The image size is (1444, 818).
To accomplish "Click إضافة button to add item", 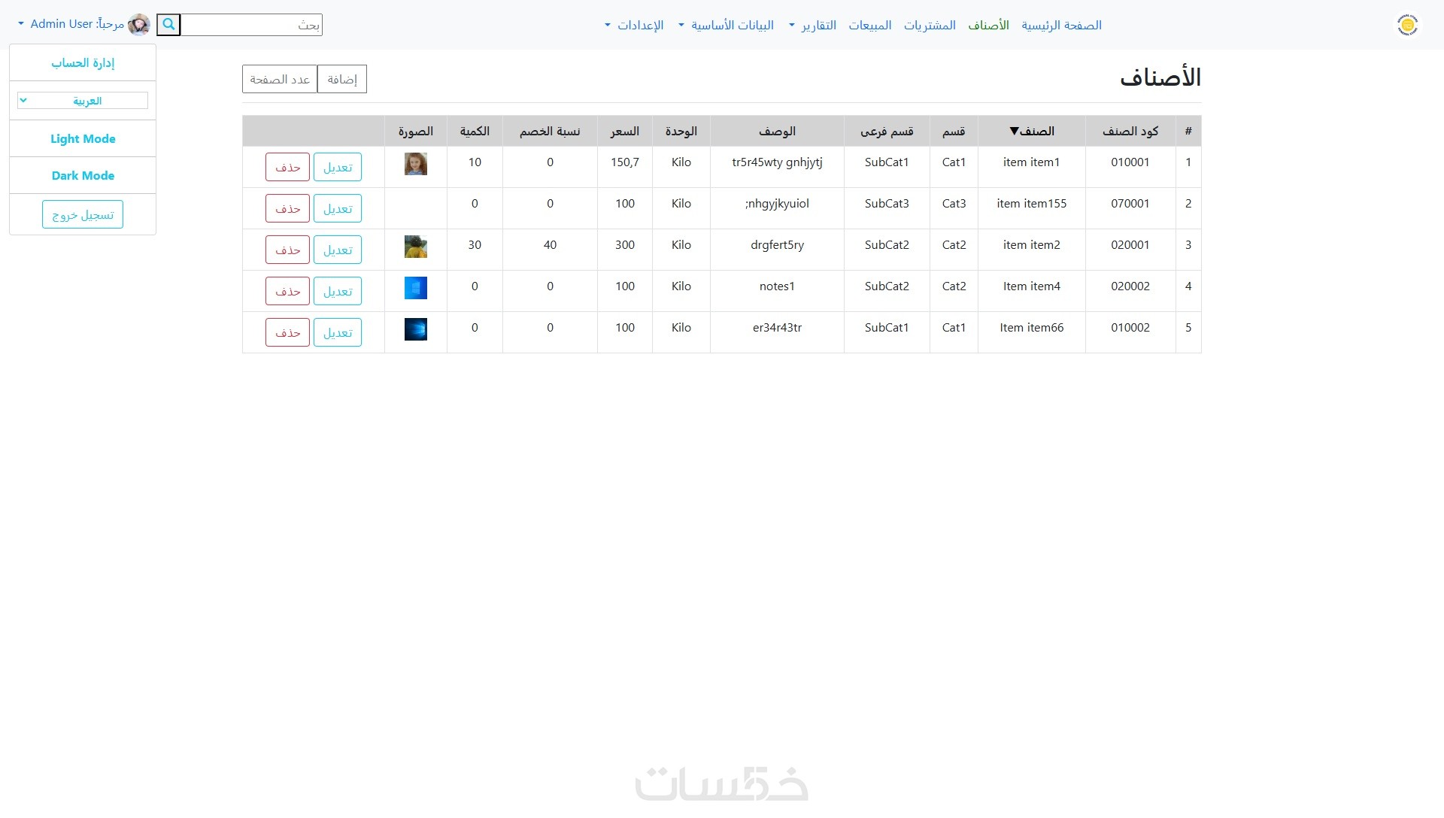I will click(x=342, y=80).
